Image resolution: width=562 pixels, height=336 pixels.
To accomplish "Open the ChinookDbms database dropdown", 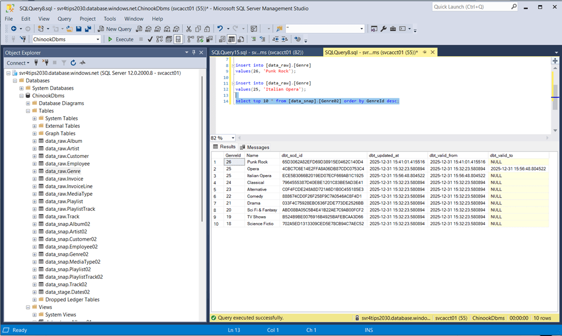I will coord(98,39).
